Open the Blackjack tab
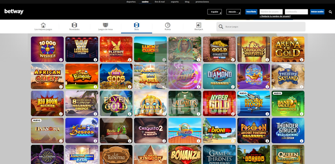Screen dimensions: 335x164 coord(199,27)
